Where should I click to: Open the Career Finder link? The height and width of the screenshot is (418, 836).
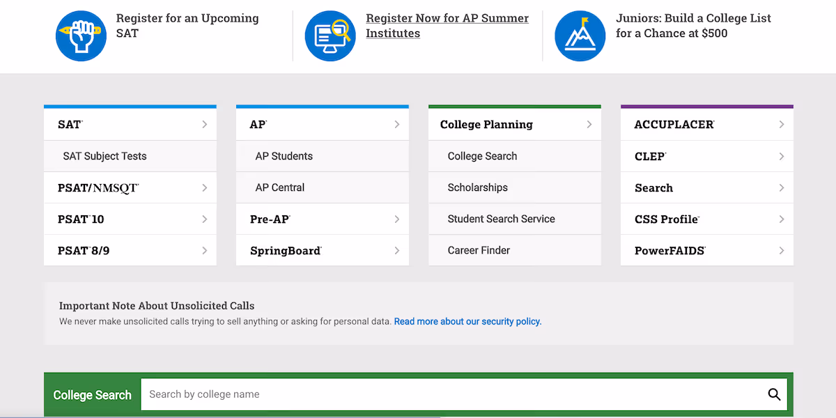point(479,250)
